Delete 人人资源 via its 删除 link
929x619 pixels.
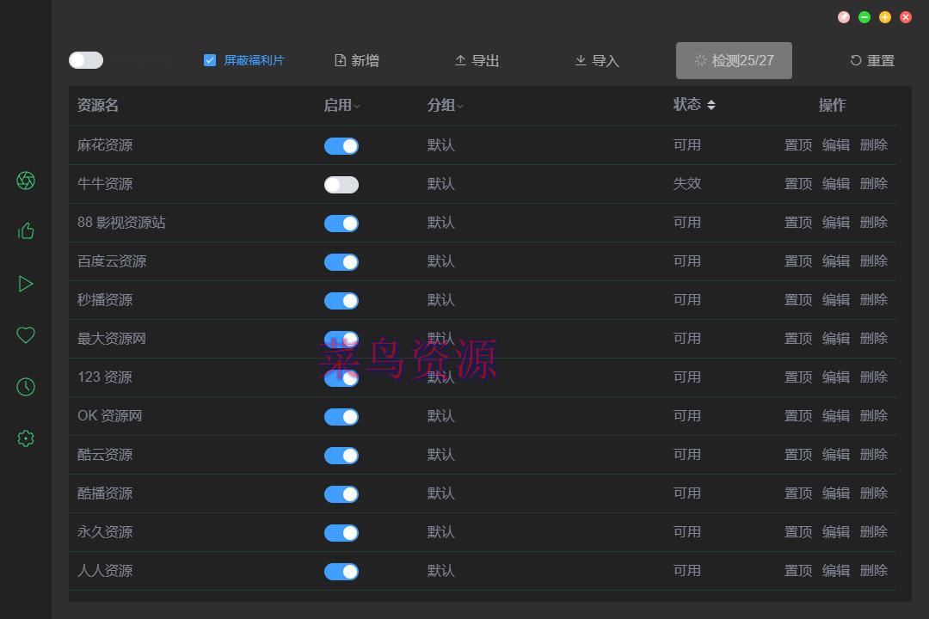pos(873,570)
